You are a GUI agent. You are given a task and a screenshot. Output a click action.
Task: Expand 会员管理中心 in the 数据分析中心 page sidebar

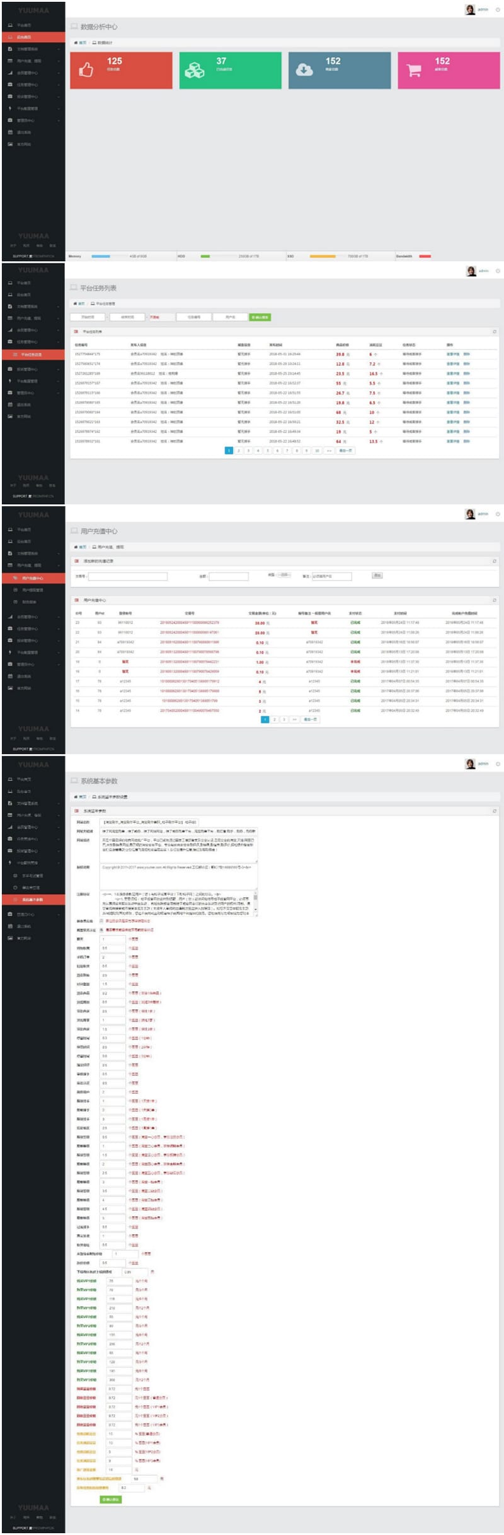[31, 73]
